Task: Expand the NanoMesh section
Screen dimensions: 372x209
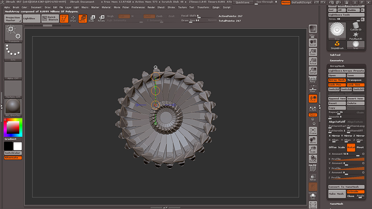Action: coord(336,204)
